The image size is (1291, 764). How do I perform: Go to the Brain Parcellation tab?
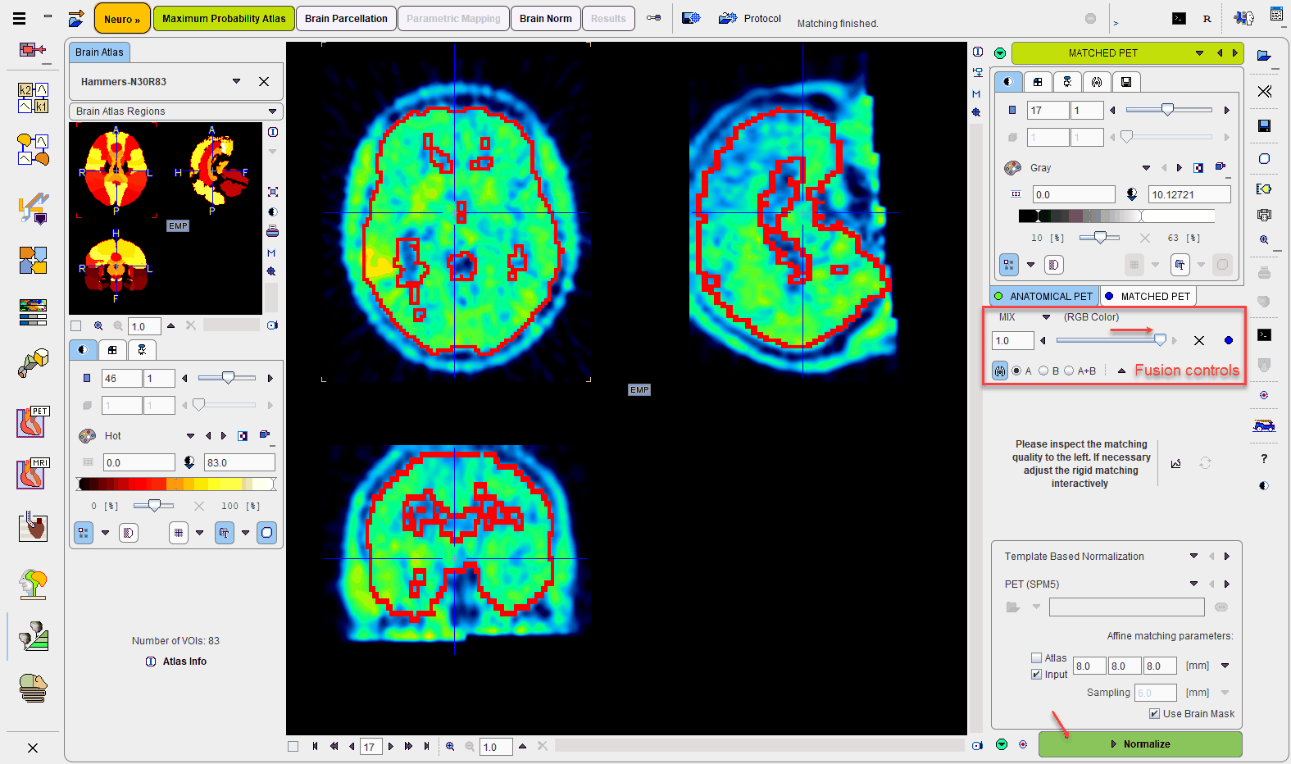(x=346, y=18)
